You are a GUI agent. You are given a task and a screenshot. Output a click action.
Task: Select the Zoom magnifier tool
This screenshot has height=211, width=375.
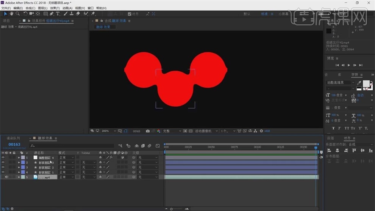pyautogui.click(x=17, y=14)
